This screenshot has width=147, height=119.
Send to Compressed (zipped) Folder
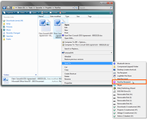click(129, 66)
